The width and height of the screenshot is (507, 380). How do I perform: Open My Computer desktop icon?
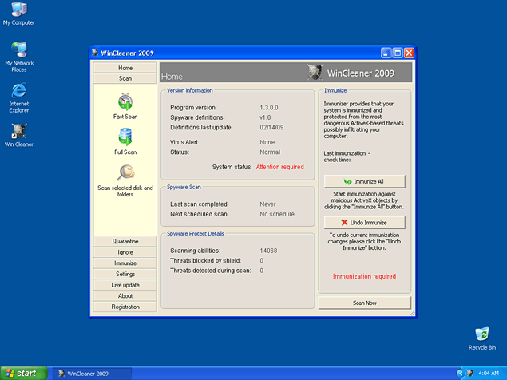pos(18,10)
